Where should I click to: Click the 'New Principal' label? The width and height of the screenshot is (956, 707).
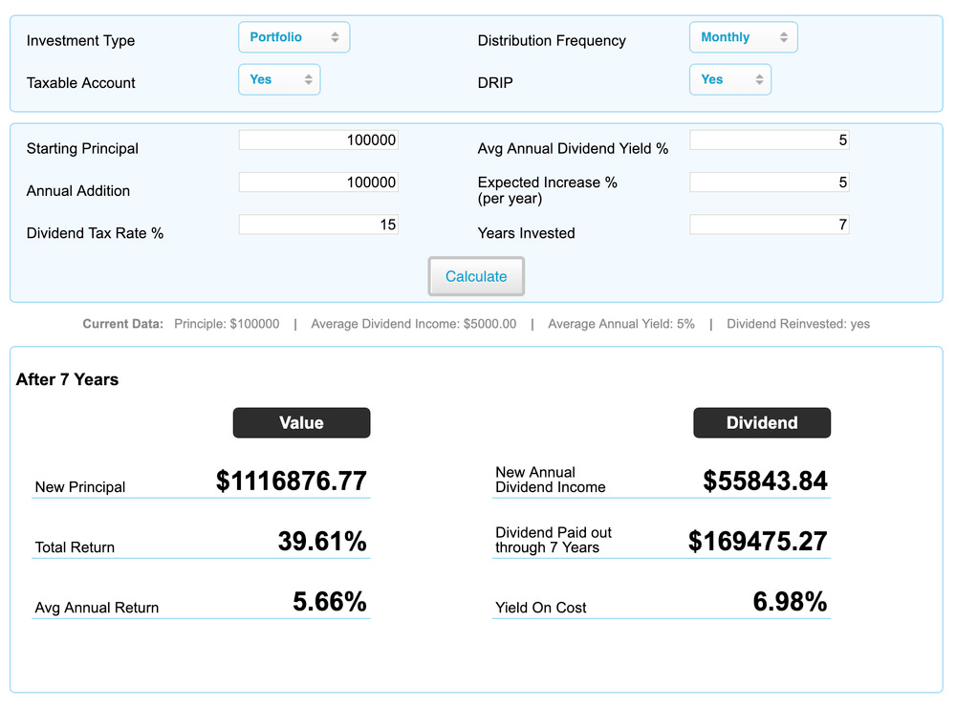[80, 487]
